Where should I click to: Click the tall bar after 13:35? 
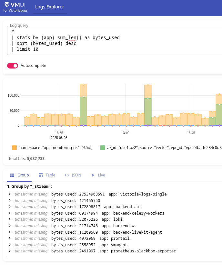[84, 105]
